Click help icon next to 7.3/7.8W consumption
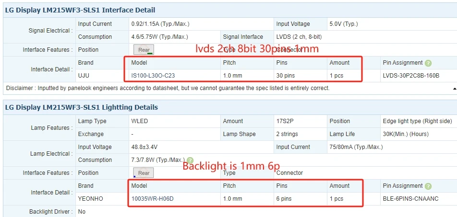Viewport: 457px width, 217px height. [x=190, y=160]
